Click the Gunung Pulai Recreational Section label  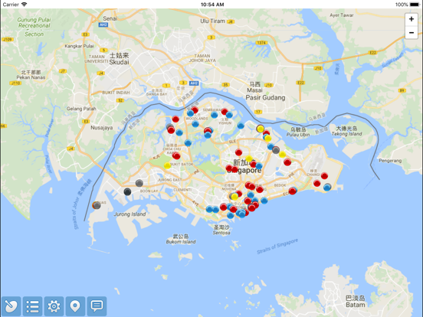[34, 27]
